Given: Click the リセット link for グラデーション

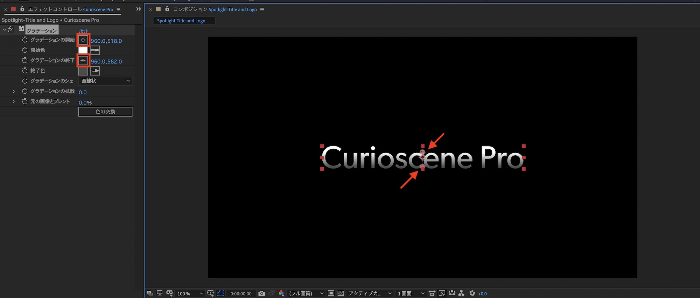Looking at the screenshot, I should (x=83, y=31).
